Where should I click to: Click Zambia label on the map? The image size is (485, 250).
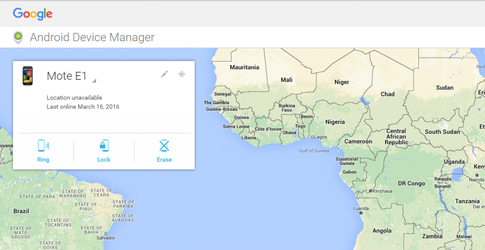[x=432, y=236]
